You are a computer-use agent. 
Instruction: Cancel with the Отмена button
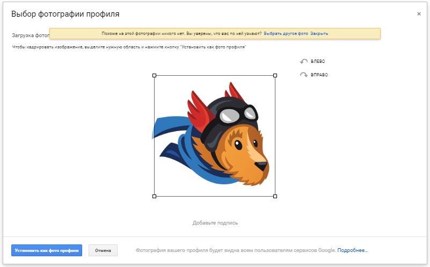(x=103, y=250)
